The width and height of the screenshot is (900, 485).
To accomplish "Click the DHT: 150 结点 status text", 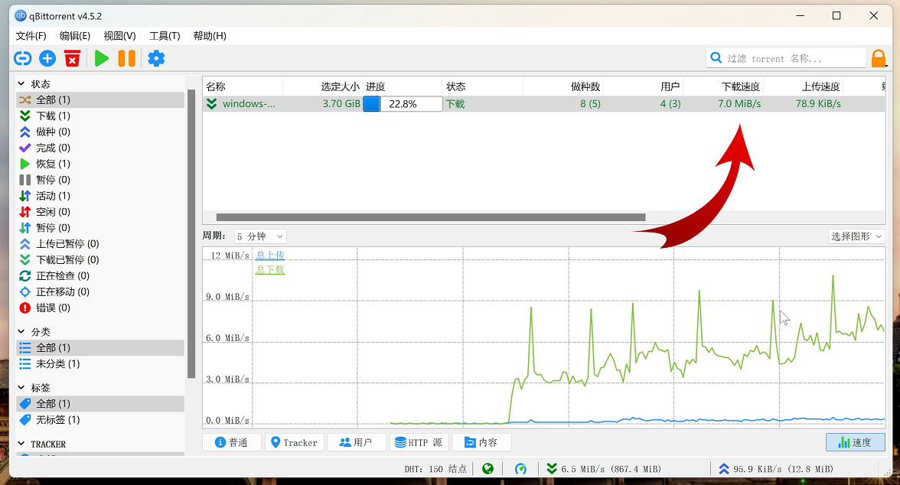I will pyautogui.click(x=435, y=470).
